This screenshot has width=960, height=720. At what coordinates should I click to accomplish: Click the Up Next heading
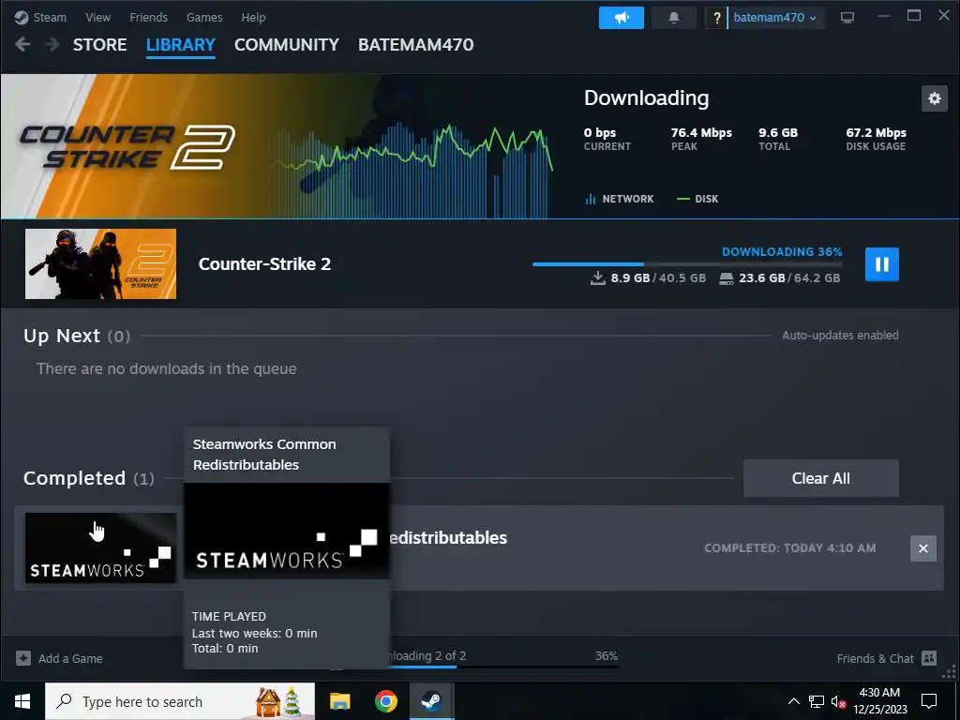[x=62, y=336]
